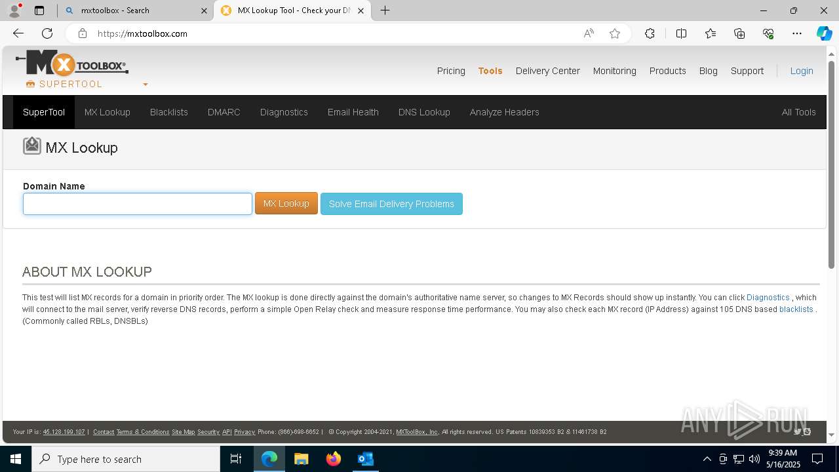This screenshot has height=472, width=839.
Task: Open Terms & Conditions footer link
Action: coord(143,432)
